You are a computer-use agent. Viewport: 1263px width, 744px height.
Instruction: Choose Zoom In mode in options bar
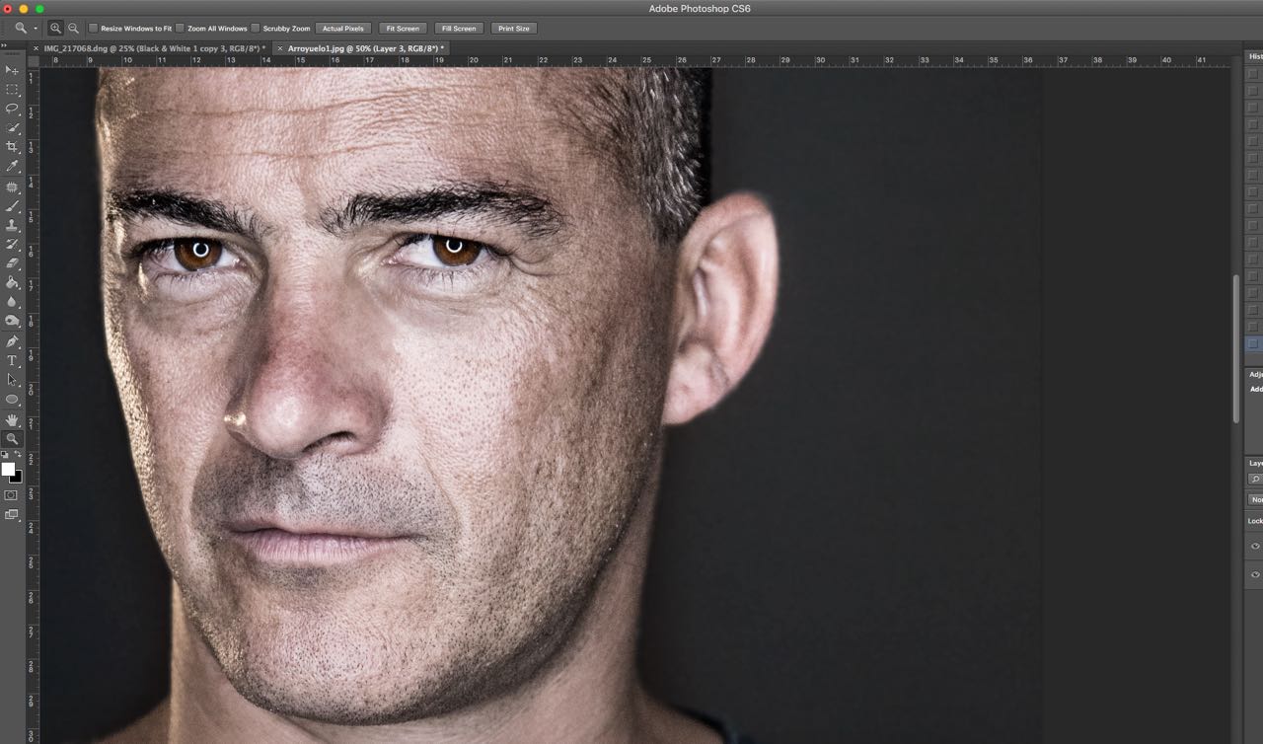click(x=56, y=29)
